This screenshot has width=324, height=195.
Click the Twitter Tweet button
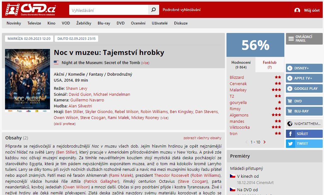[304, 144]
